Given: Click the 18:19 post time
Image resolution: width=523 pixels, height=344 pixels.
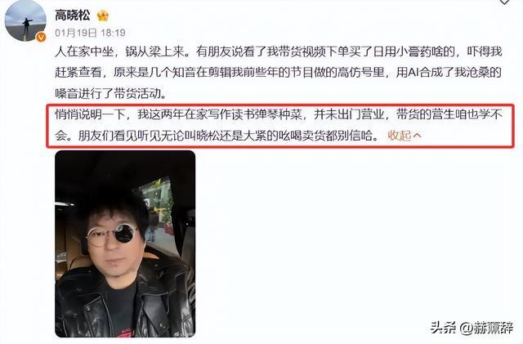Looking at the screenshot, I should pyautogui.click(x=113, y=33).
